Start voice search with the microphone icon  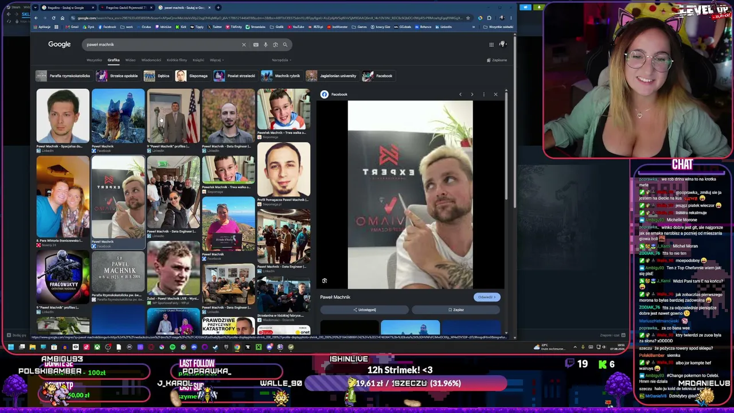point(266,45)
